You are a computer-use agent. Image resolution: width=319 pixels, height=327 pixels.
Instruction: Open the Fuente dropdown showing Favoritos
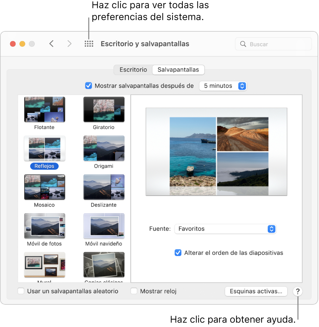click(x=225, y=229)
